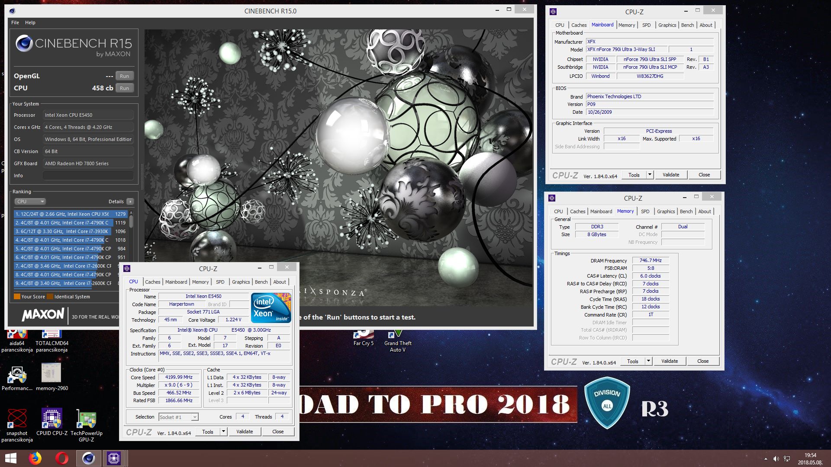The width and height of the screenshot is (831, 467).
Task: Click the Cinebench title bar icon
Action: tap(12, 11)
